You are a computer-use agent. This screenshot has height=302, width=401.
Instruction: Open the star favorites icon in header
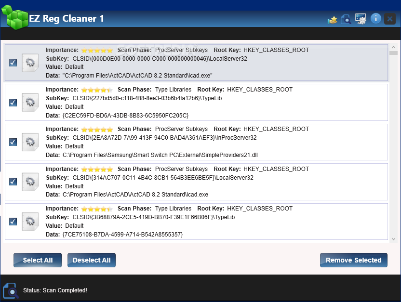(x=333, y=19)
